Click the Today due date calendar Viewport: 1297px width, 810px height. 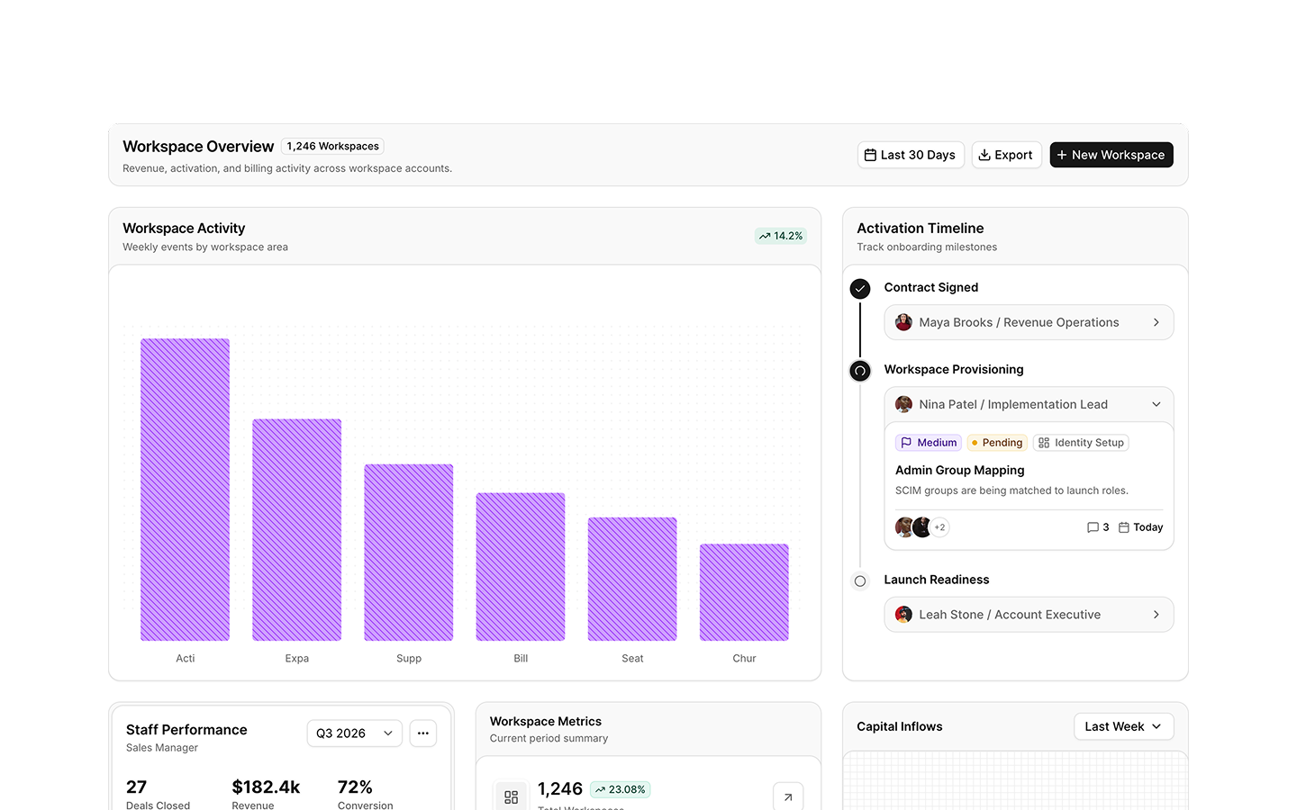click(x=1140, y=527)
